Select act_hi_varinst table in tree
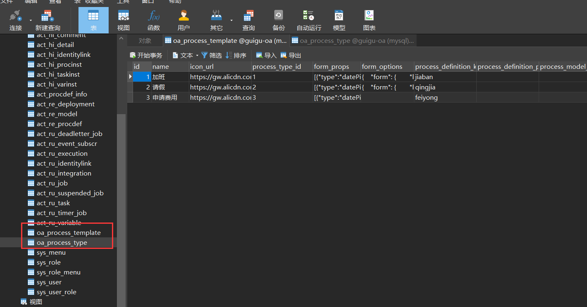Viewport: 587px width, 307px height. pos(57,84)
